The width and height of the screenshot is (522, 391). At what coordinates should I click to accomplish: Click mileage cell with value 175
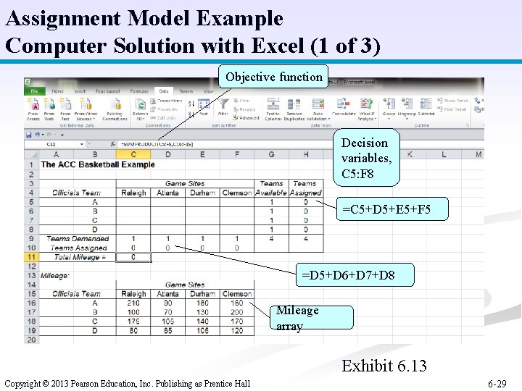tap(133, 321)
